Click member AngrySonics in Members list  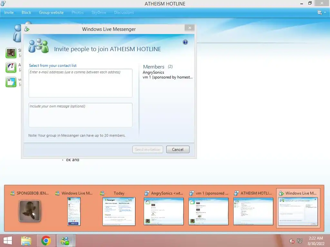pyautogui.click(x=153, y=72)
